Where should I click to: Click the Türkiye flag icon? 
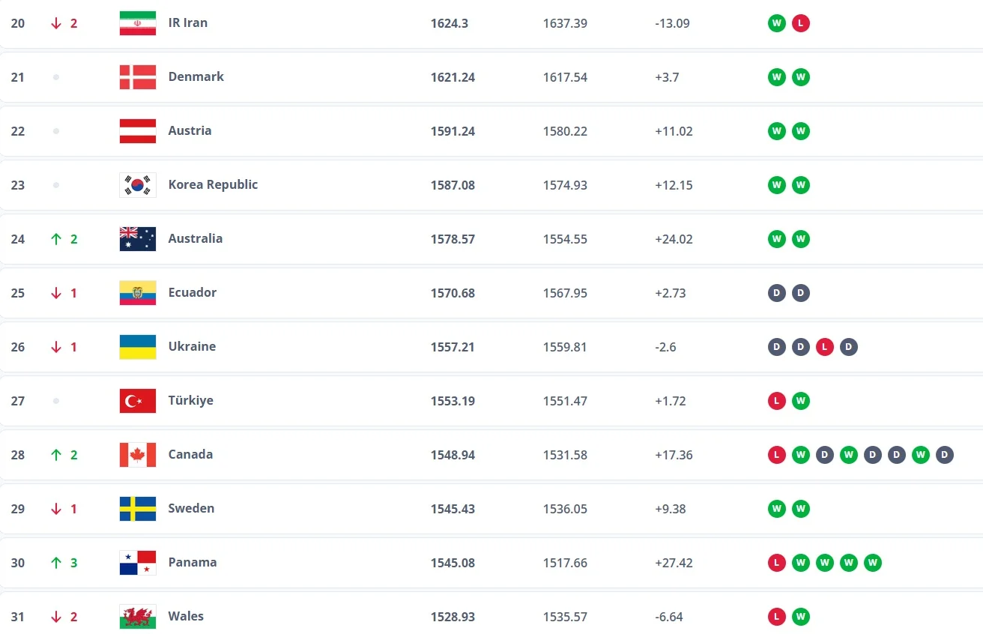click(138, 401)
